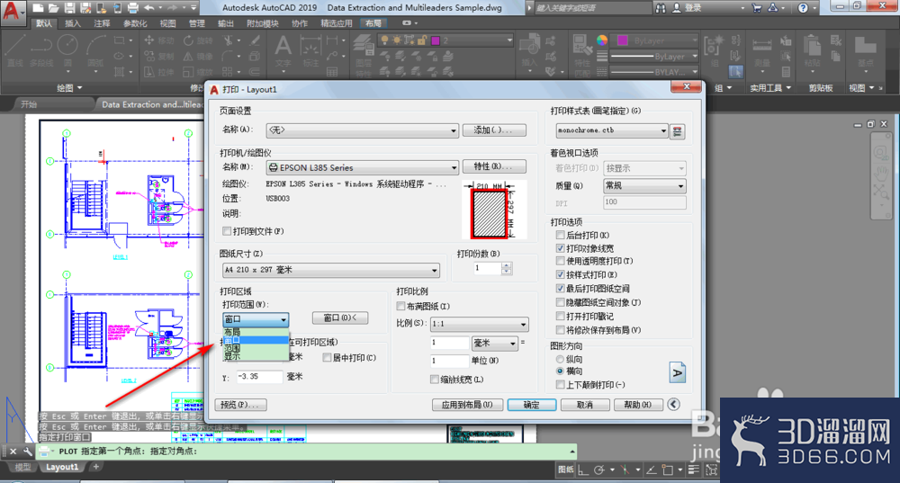Click the landscape orientation preview A icon
Image resolution: width=900 pixels, height=483 pixels.
point(678,373)
